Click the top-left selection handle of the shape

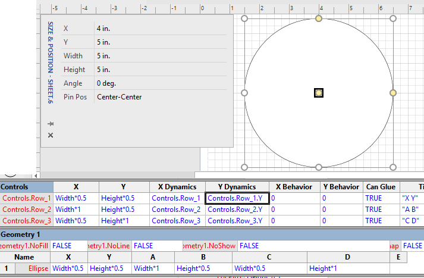point(244,19)
